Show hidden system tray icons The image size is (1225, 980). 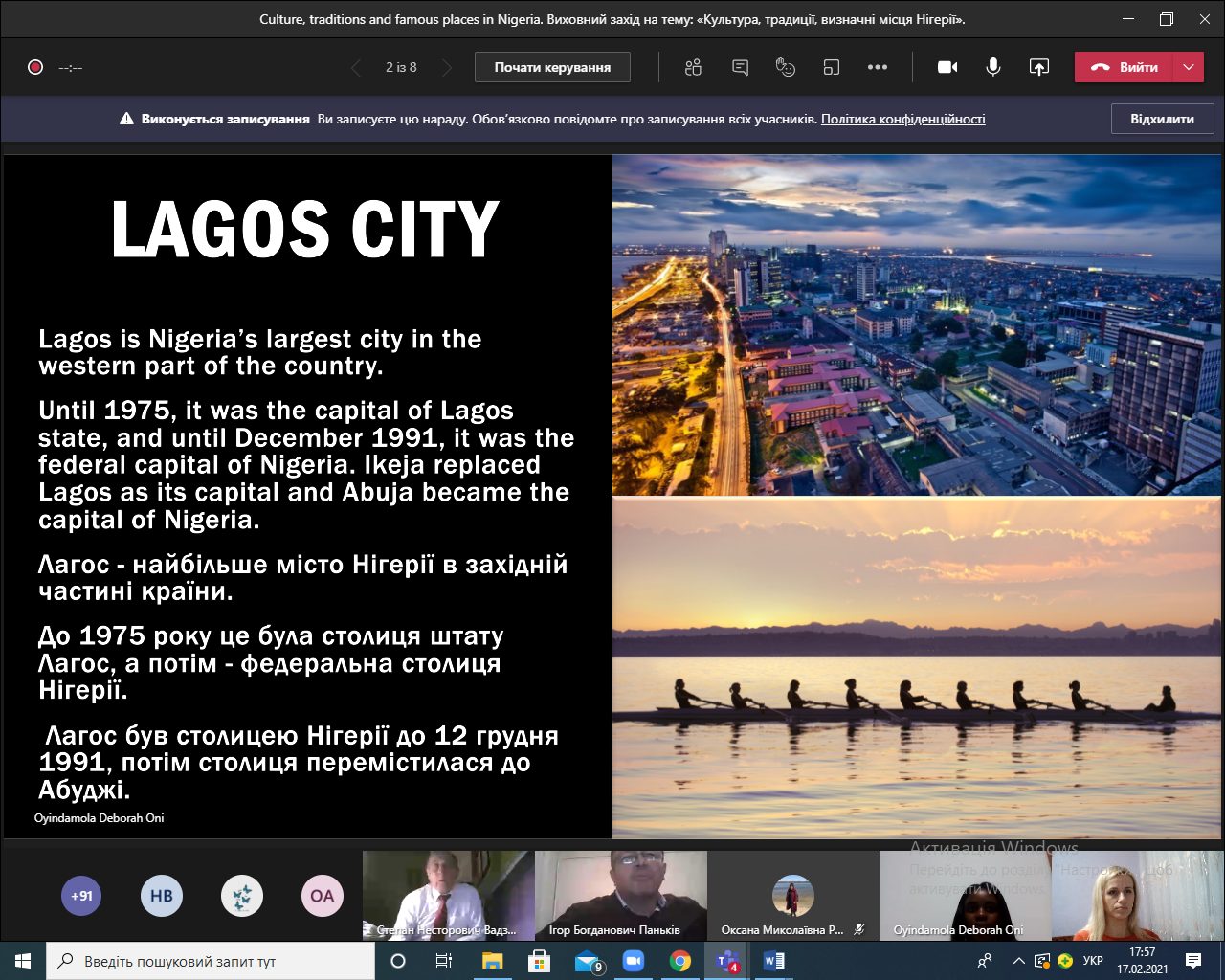(1018, 961)
